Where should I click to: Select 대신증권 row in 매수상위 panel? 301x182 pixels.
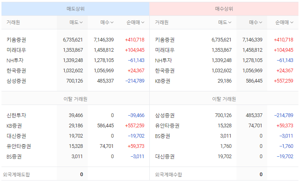(x=224, y=156)
